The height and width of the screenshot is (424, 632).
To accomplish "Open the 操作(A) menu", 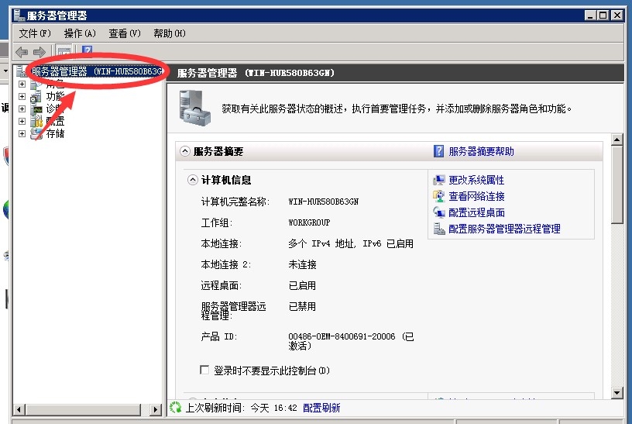I will (80, 33).
